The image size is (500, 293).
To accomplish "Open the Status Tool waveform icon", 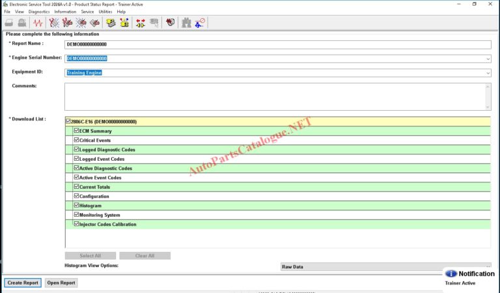I will pos(38,23).
